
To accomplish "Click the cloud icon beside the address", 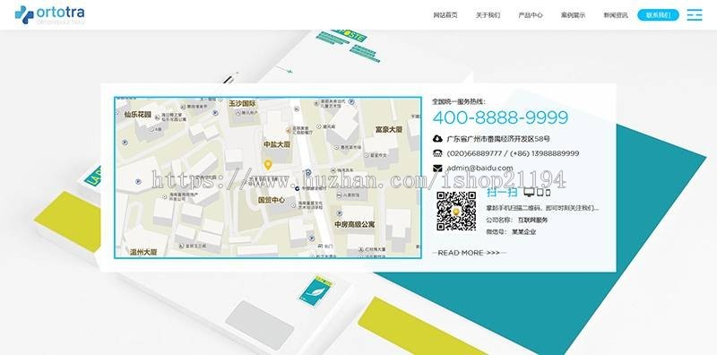I will coord(437,139).
